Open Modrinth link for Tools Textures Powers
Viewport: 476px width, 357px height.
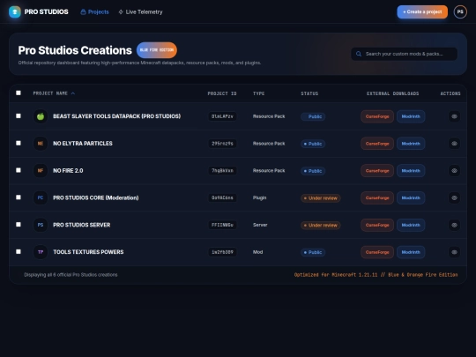pyautogui.click(x=411, y=252)
